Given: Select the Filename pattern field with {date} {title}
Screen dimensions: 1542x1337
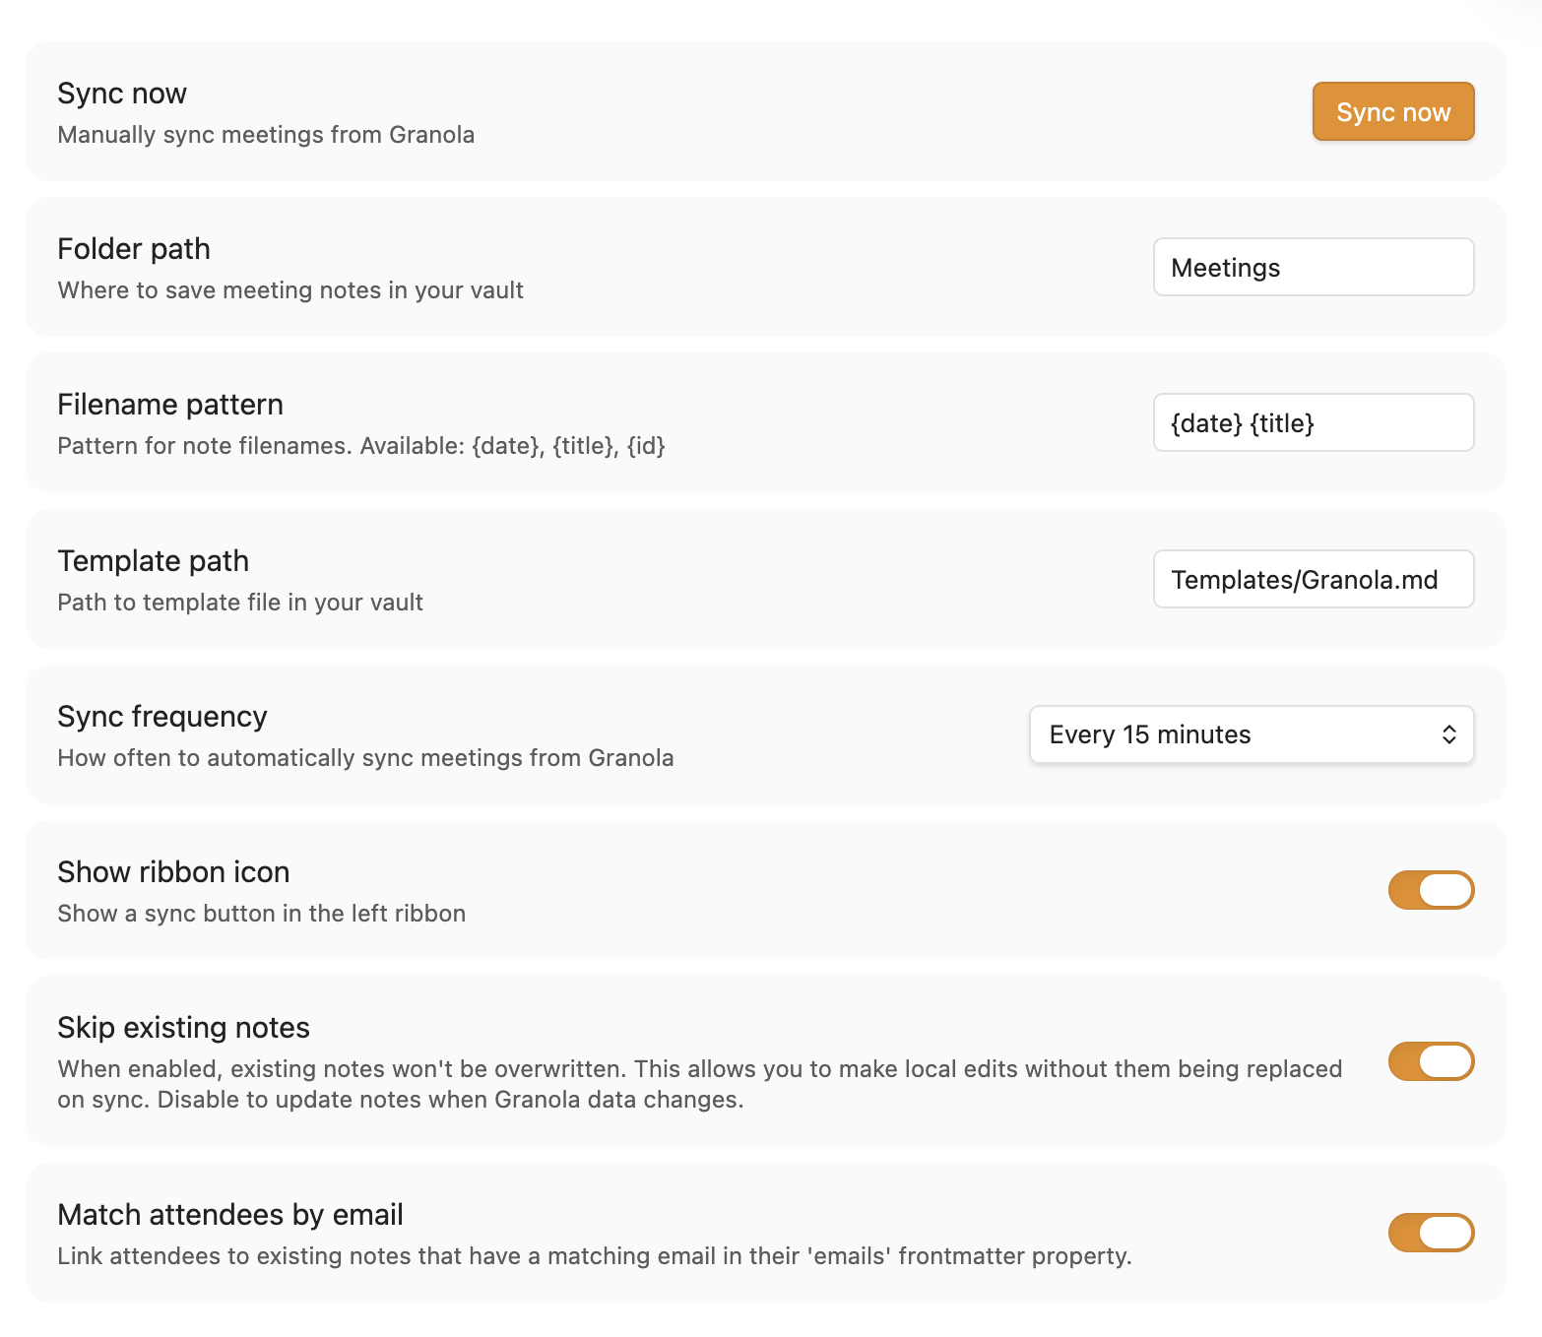Looking at the screenshot, I should (x=1313, y=422).
